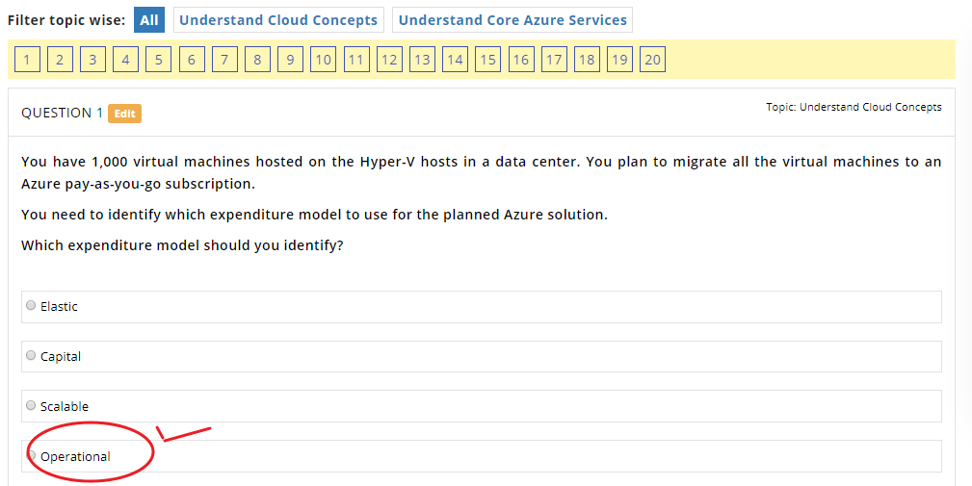Open question number 12
Image resolution: width=972 pixels, height=486 pixels.
click(x=389, y=60)
